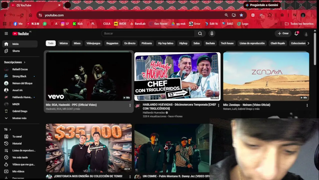319x180 pixels.
Task: Expand Mostrar más subscriptions
Action: (x=20, y=118)
